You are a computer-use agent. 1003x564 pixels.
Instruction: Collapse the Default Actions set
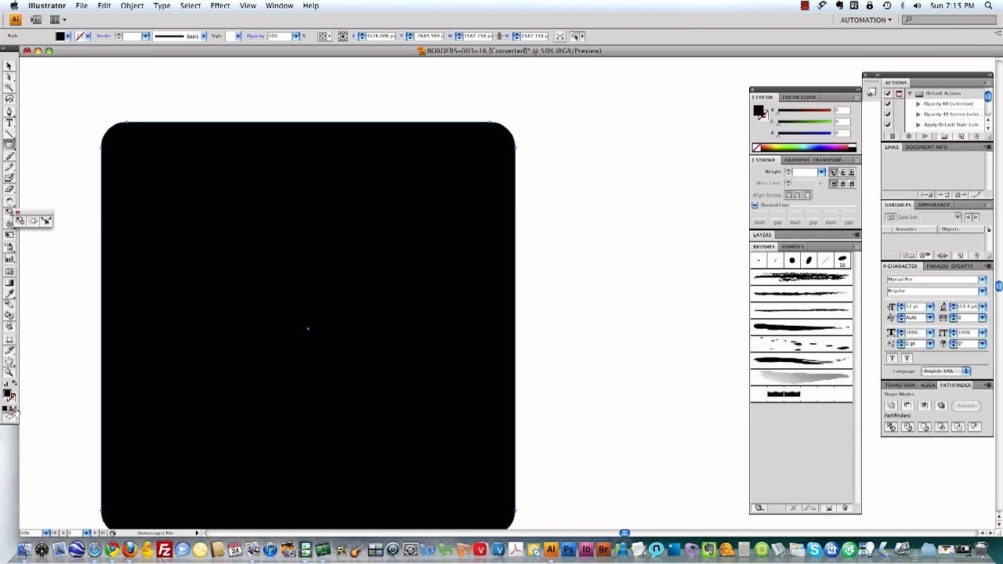[909, 93]
